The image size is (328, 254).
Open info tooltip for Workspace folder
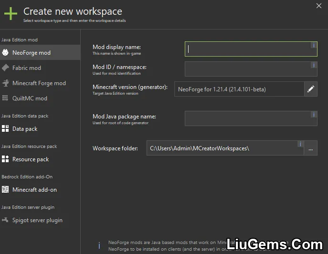pyautogui.click(x=300, y=144)
